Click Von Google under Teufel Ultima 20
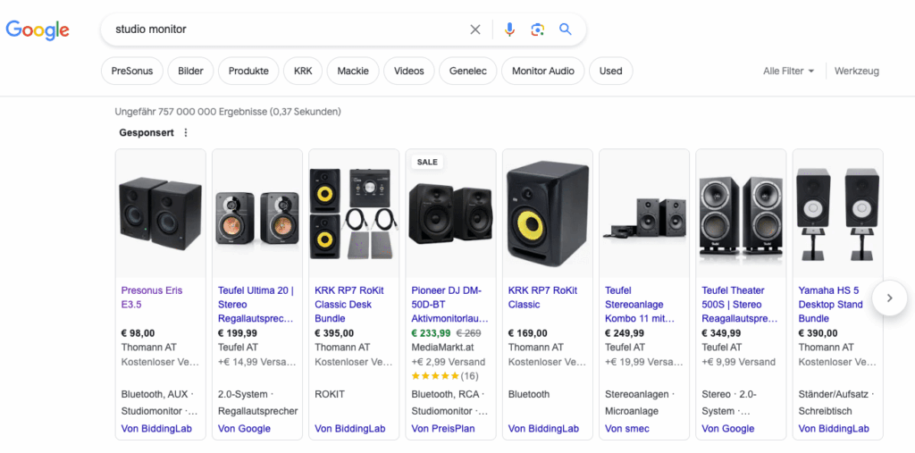The height and width of the screenshot is (453, 915). click(245, 429)
